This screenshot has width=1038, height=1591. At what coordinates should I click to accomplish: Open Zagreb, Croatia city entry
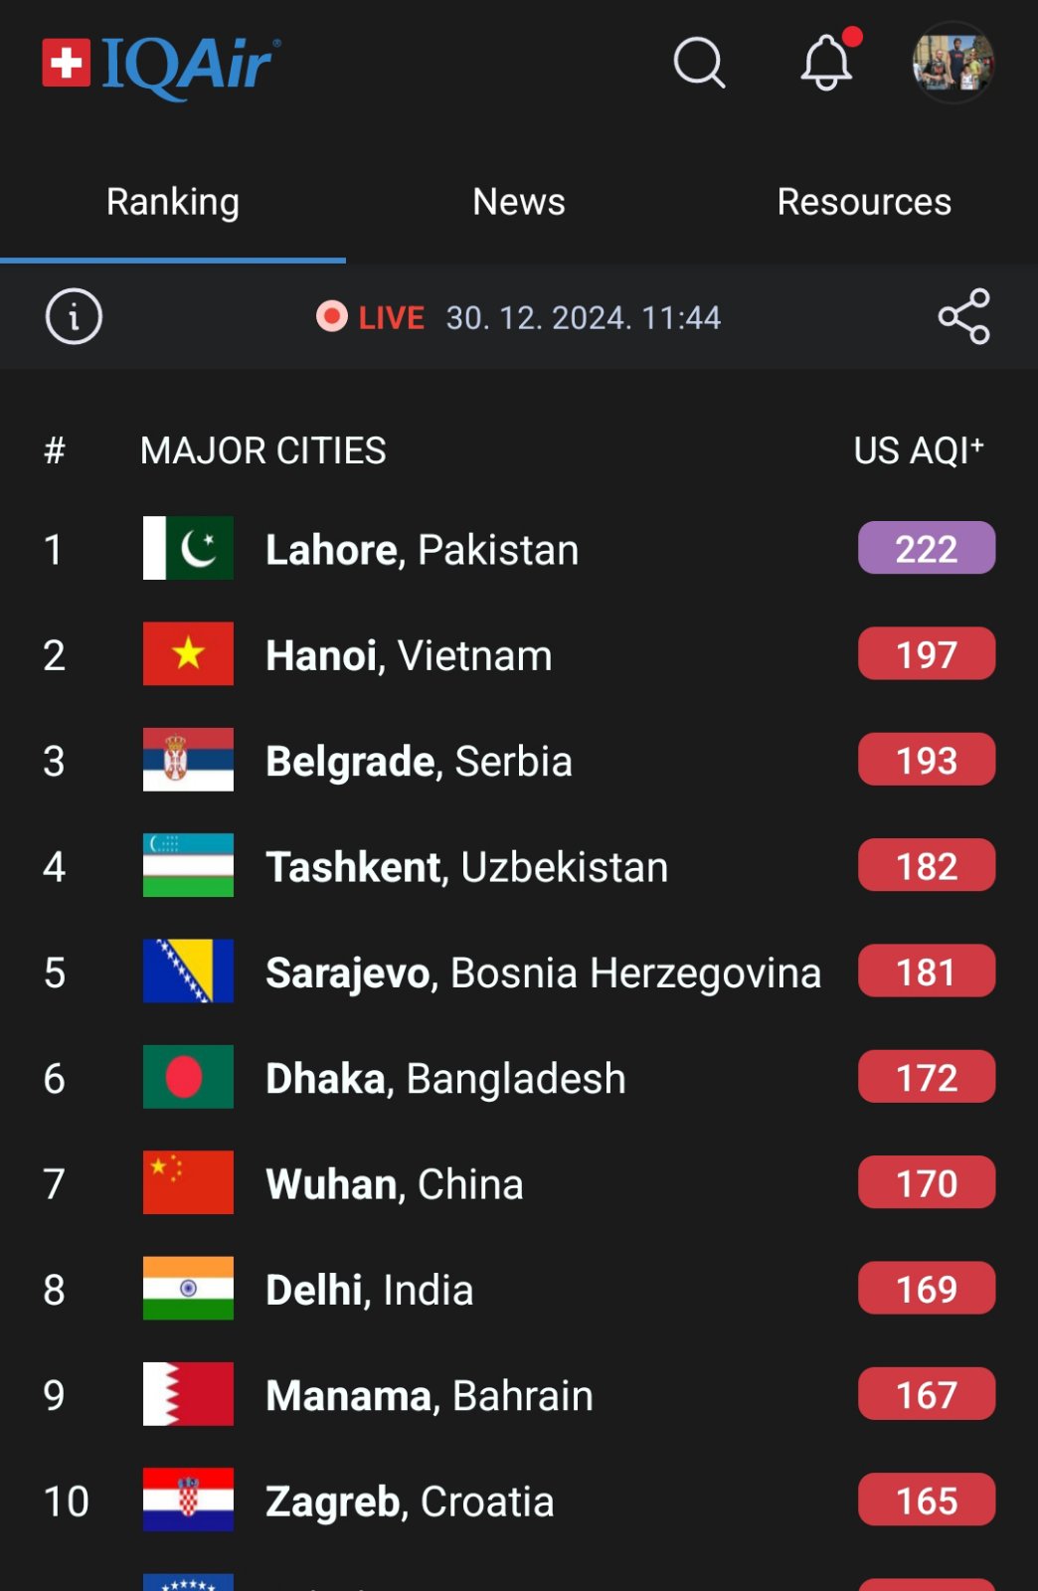410,1502
